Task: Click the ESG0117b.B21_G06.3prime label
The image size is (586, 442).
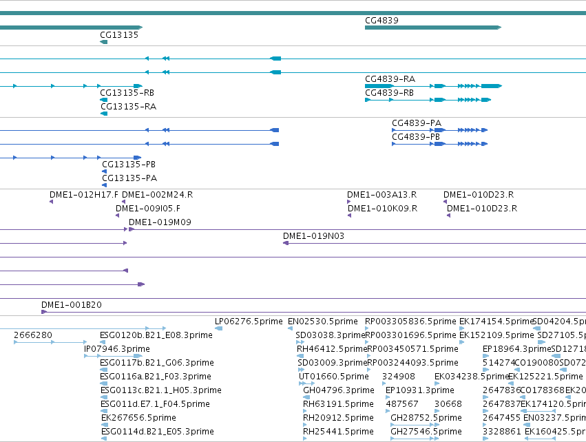Action: coord(156,363)
